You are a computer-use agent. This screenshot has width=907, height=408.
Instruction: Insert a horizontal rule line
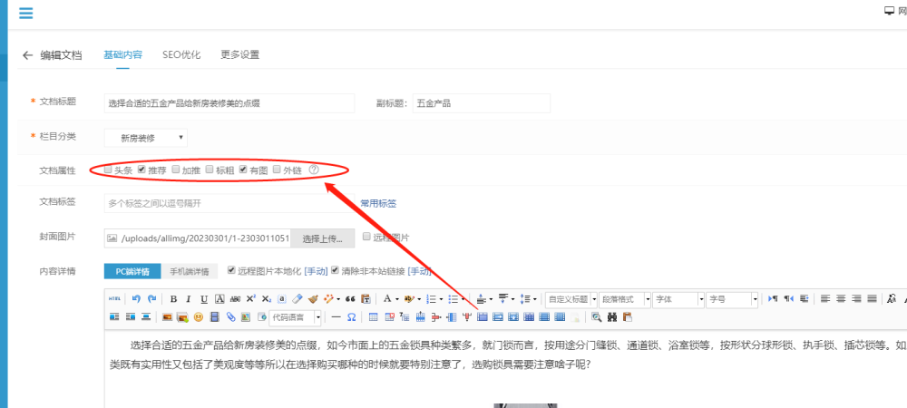[x=336, y=316]
